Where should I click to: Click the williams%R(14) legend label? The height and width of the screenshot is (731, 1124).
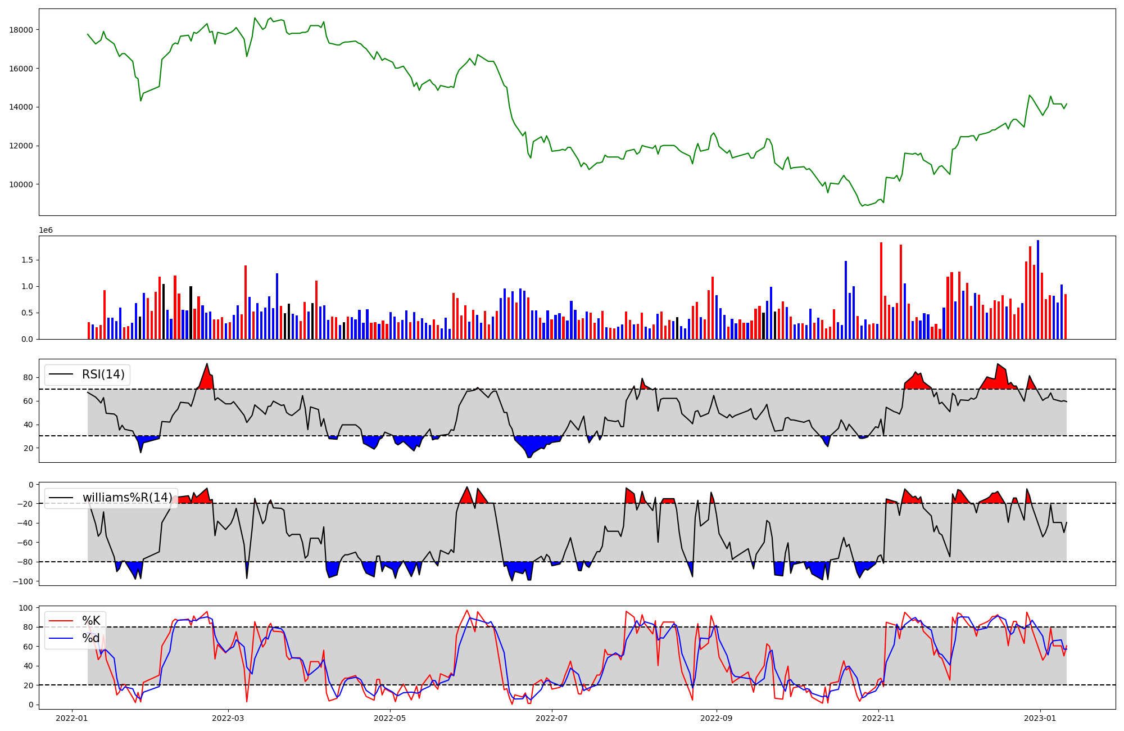pos(128,498)
